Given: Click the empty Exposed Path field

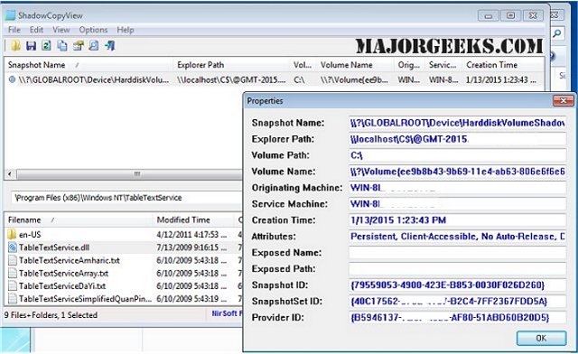Looking at the screenshot, I should coord(458,269).
